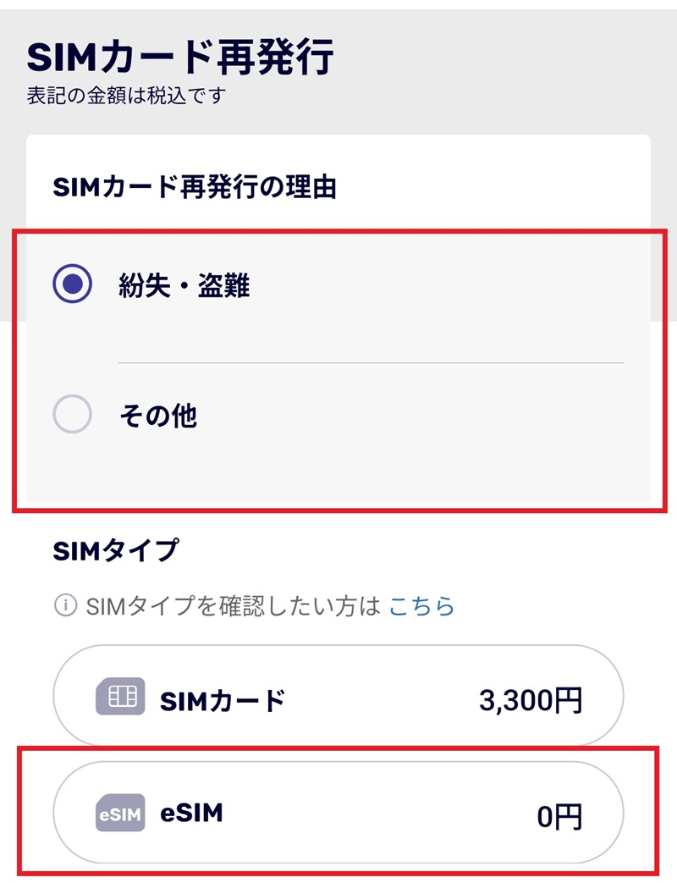Select the 紛失・盗難 radio button
Image resolution: width=677 pixels, height=883 pixels.
click(72, 284)
